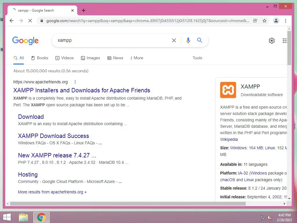Image resolution: width=297 pixels, height=223 pixels.
Task: Click into the xampp search field
Action: coord(112,40)
